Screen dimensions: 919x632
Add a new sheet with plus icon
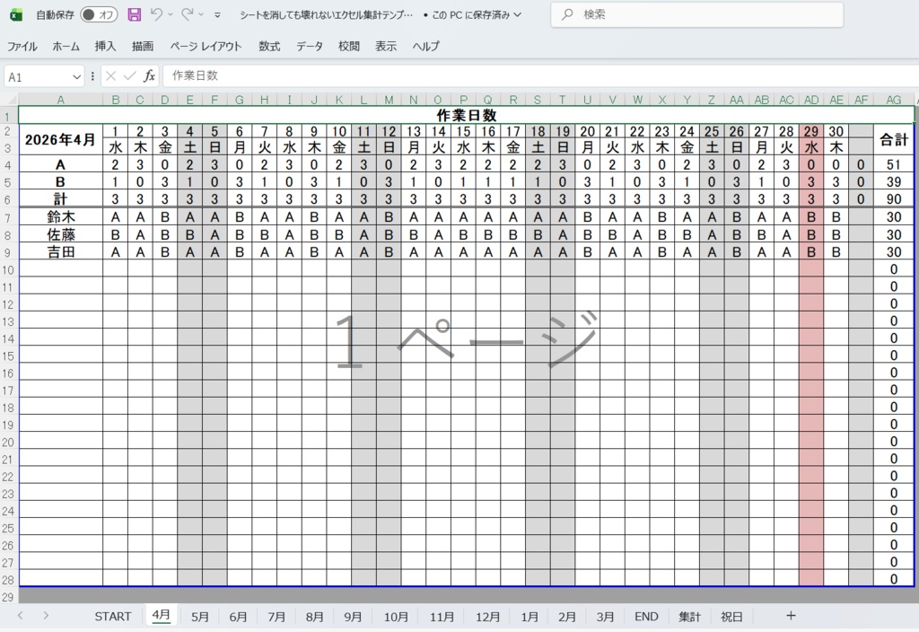click(791, 616)
